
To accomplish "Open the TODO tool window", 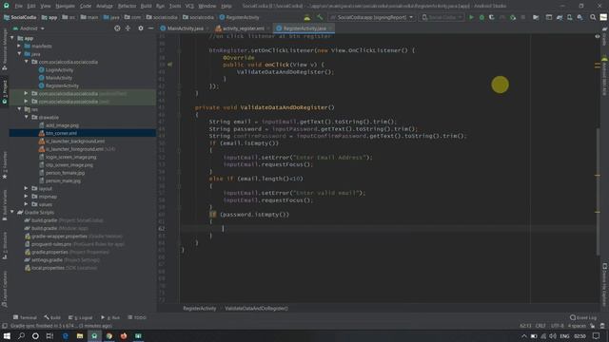I will coord(137,317).
